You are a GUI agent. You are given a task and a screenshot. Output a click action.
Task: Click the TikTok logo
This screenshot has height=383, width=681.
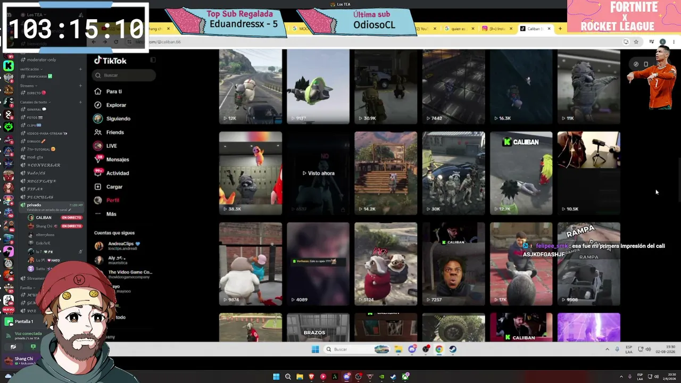pyautogui.click(x=110, y=61)
